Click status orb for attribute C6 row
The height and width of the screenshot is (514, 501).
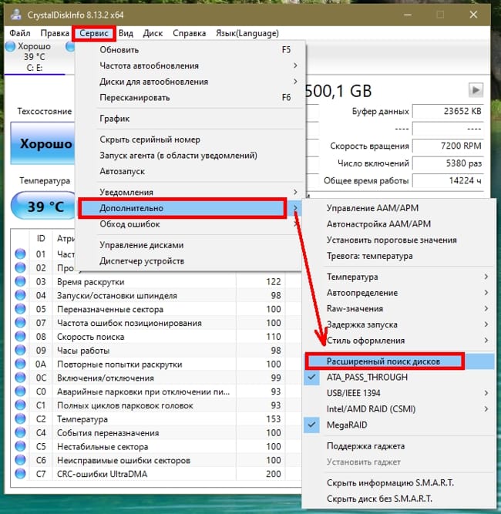(x=20, y=460)
